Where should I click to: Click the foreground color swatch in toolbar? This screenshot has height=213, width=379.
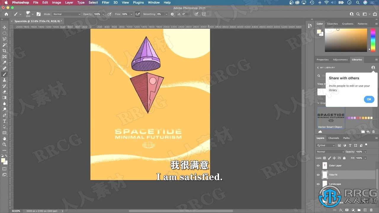3,160
